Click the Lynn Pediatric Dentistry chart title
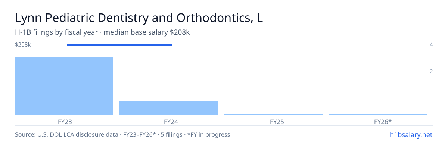The height and width of the screenshot is (149, 448). (139, 18)
